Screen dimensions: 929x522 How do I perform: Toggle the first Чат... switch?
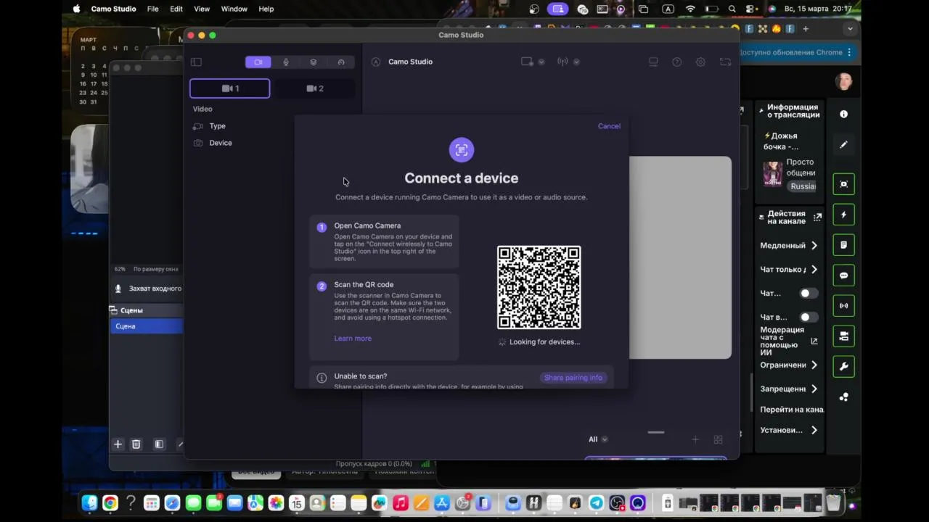pos(808,294)
